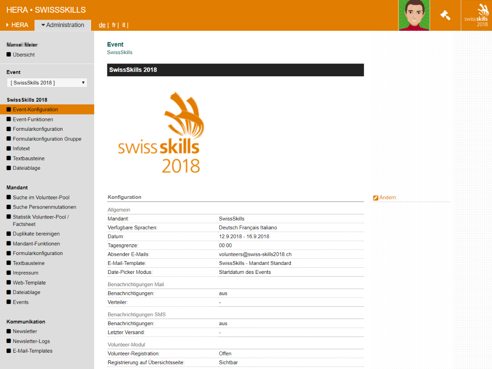Open E-Mail-Templates entry
Viewport: 492px width, 369px height.
point(33,351)
